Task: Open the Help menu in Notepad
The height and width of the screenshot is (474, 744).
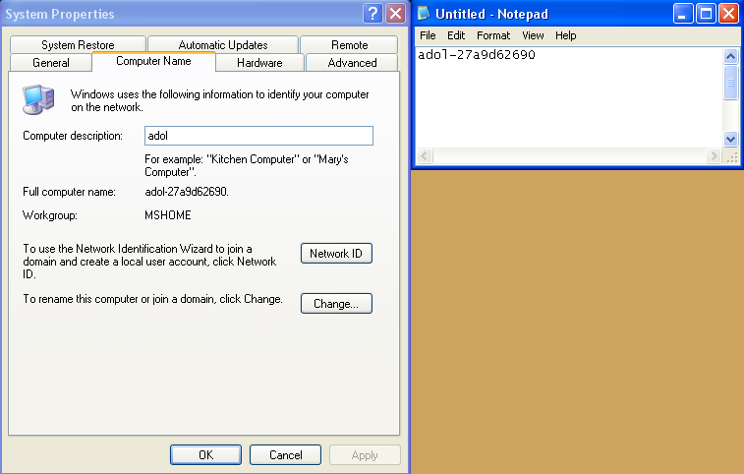Action: (x=565, y=35)
